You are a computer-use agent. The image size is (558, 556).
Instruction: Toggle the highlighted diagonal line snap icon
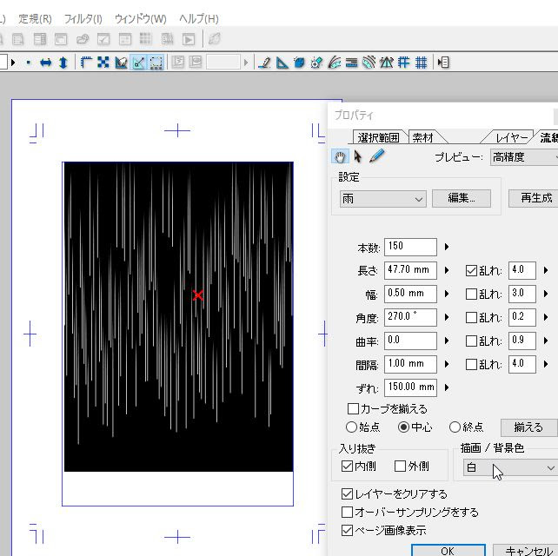(x=138, y=63)
